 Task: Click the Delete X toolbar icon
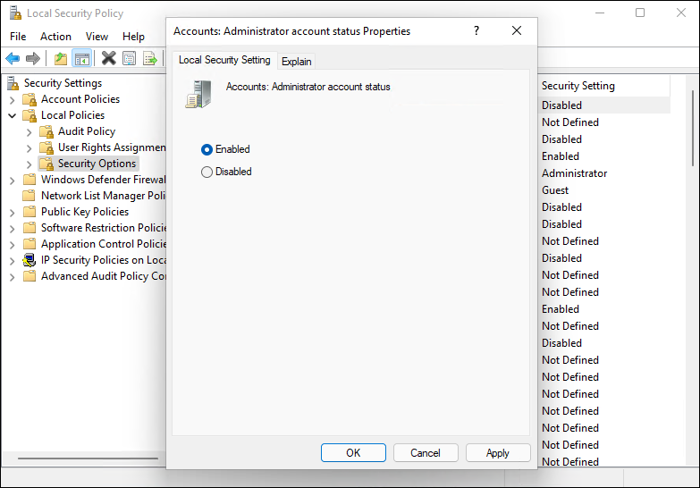[x=108, y=58]
